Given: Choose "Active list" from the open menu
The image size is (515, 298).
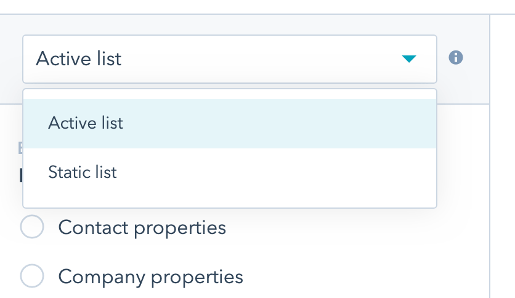Looking at the screenshot, I should pyautogui.click(x=86, y=123).
